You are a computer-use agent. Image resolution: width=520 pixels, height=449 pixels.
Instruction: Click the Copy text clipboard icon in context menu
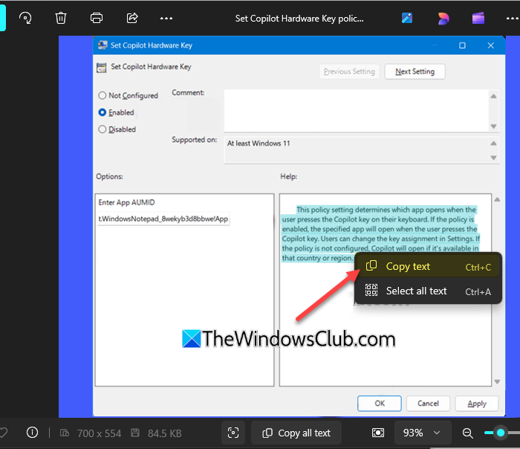371,266
